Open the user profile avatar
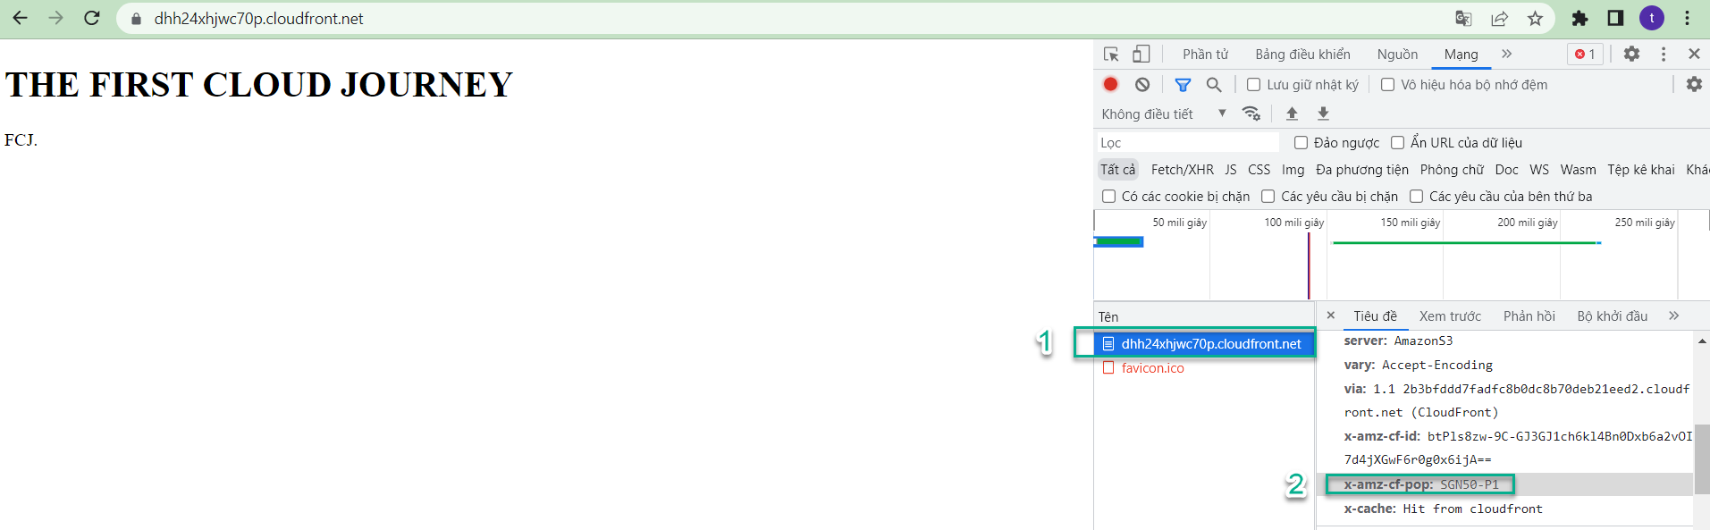The width and height of the screenshot is (1710, 530). click(x=1651, y=18)
